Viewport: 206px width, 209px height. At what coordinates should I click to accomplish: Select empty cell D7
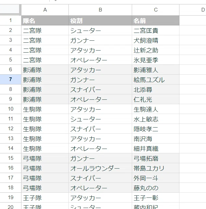[x=193, y=79]
